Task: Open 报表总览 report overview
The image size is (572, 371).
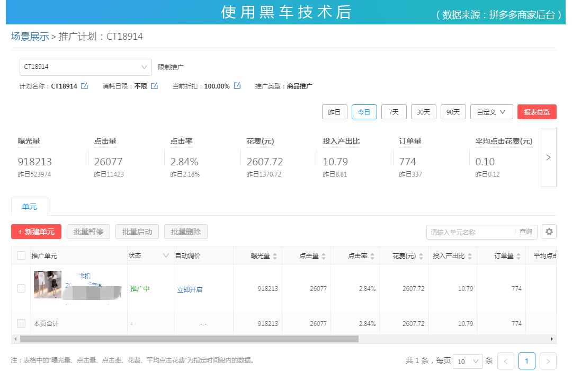Action: (537, 112)
